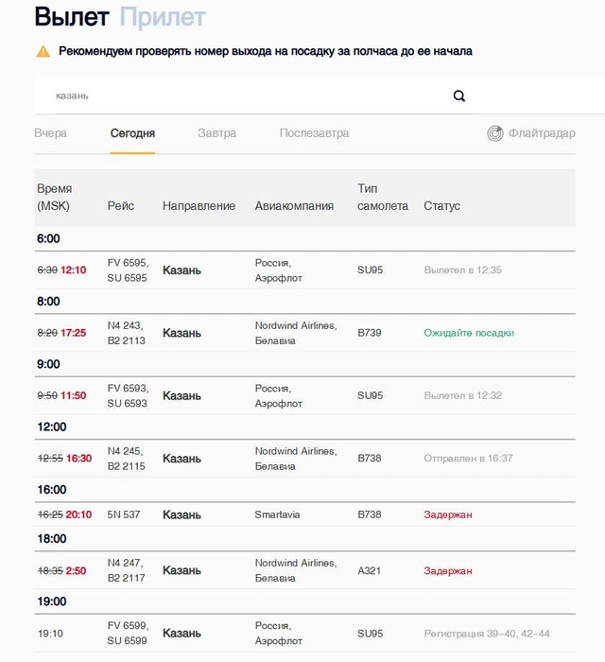The image size is (605, 662).
Task: Click aircraft type A321
Action: click(370, 571)
